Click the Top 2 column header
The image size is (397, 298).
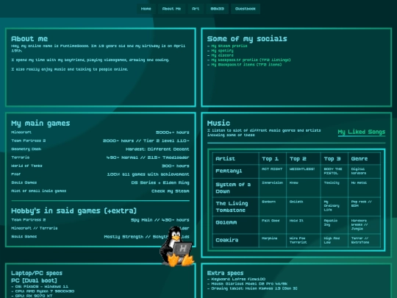[x=304, y=159]
